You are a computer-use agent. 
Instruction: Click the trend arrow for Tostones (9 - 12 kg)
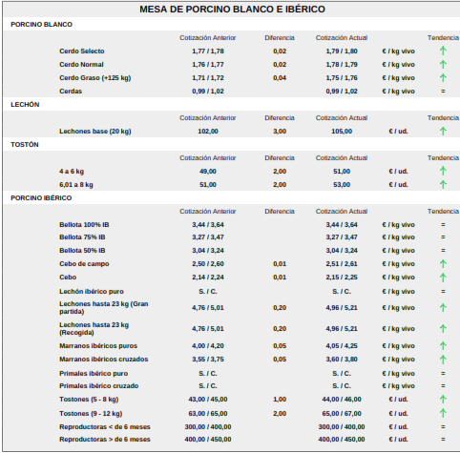pos(443,413)
